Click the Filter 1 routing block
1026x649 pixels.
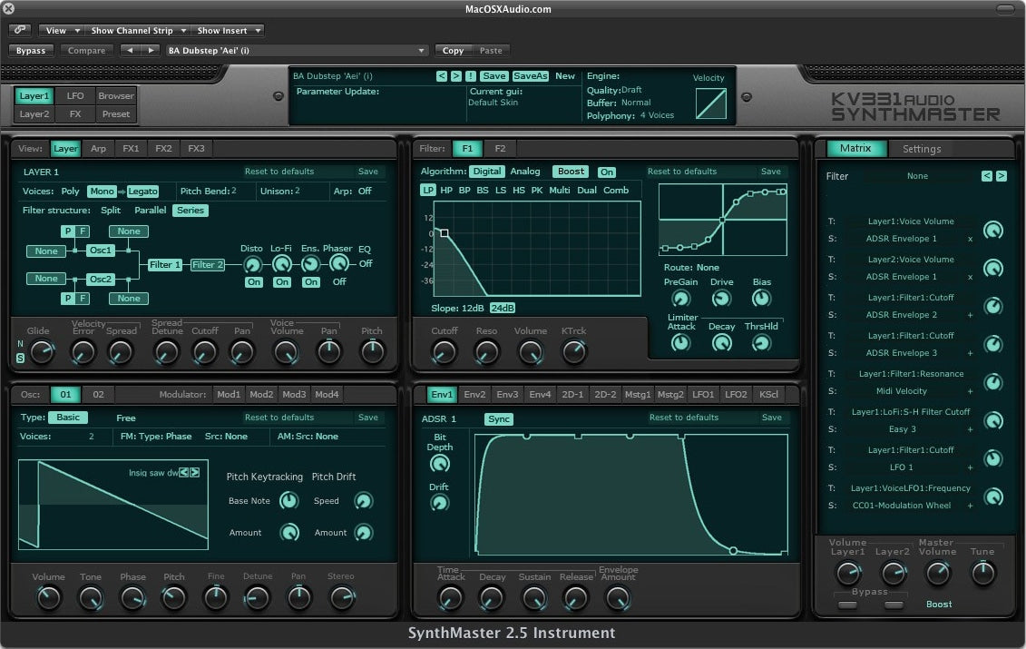(165, 265)
